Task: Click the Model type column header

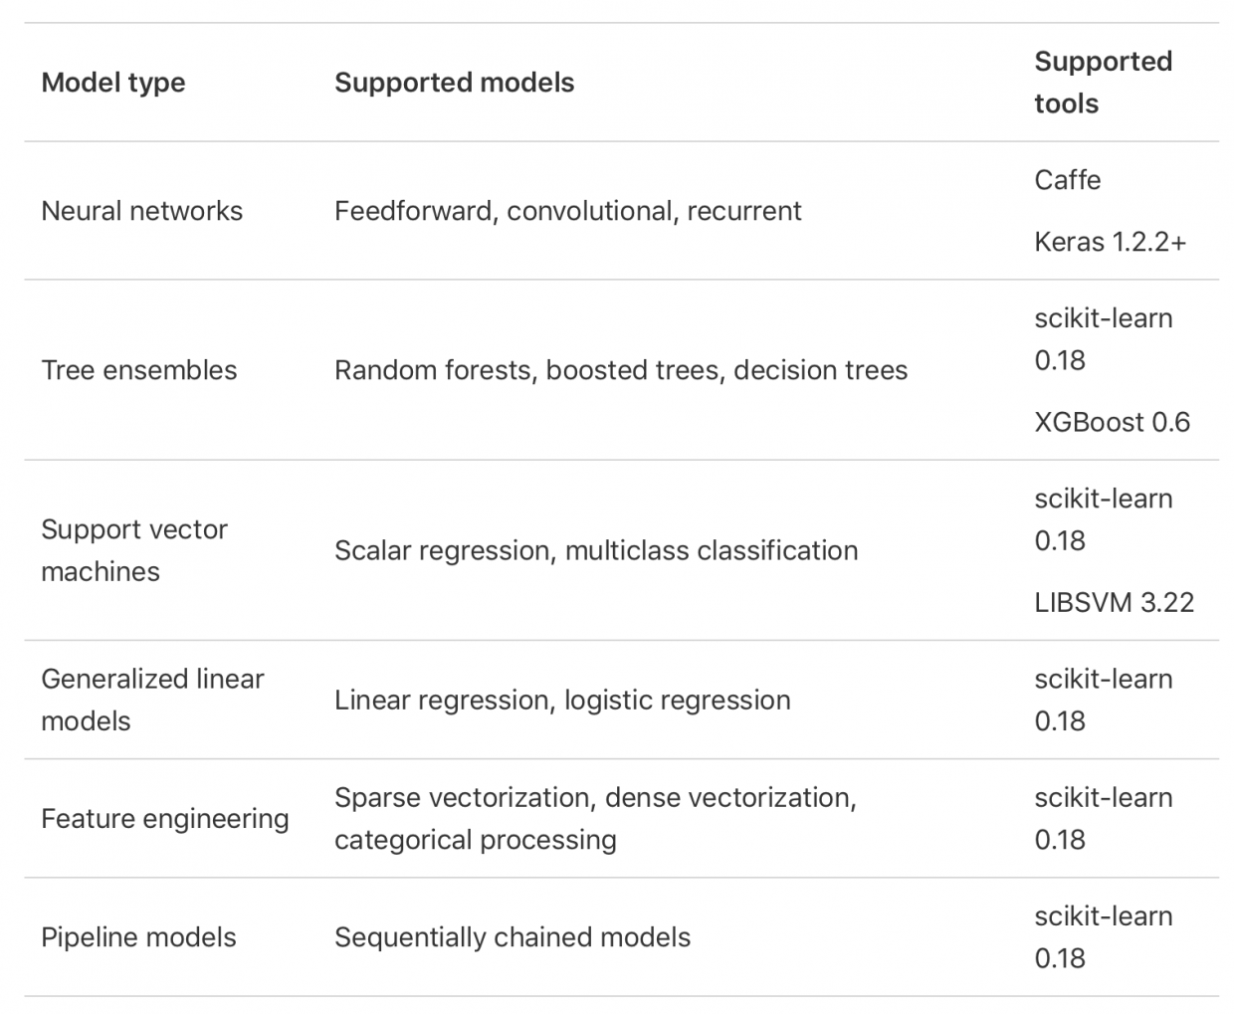Action: [113, 83]
